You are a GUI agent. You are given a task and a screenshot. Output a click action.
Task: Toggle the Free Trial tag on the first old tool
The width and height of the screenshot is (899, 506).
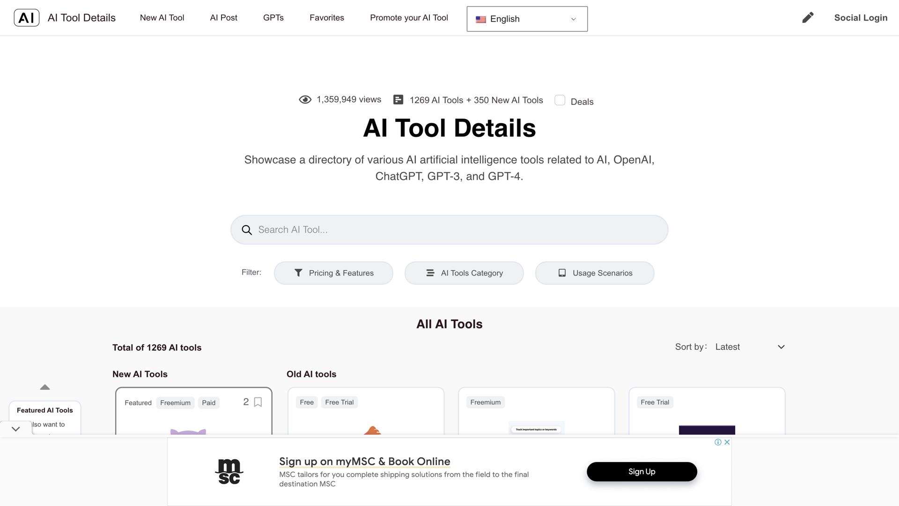point(339,402)
